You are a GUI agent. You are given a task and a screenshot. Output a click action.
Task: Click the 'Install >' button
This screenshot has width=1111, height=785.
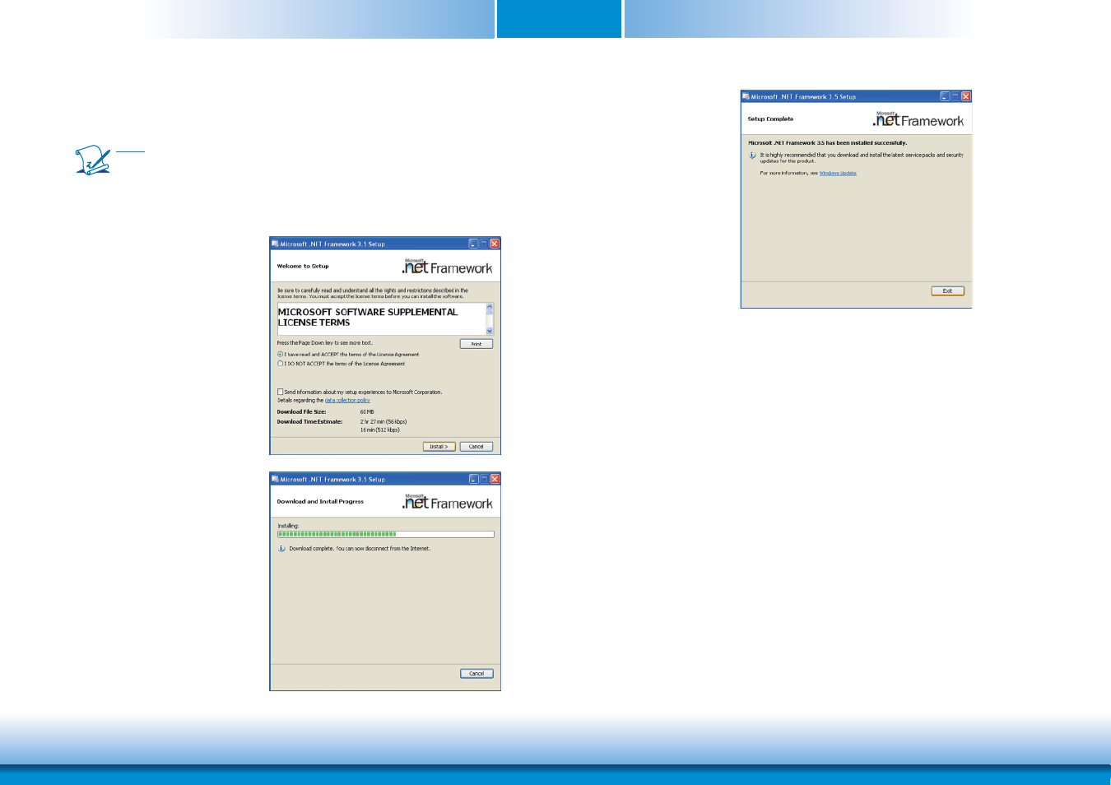click(439, 447)
